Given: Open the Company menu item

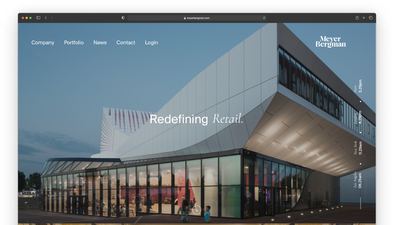Looking at the screenshot, I should point(43,43).
